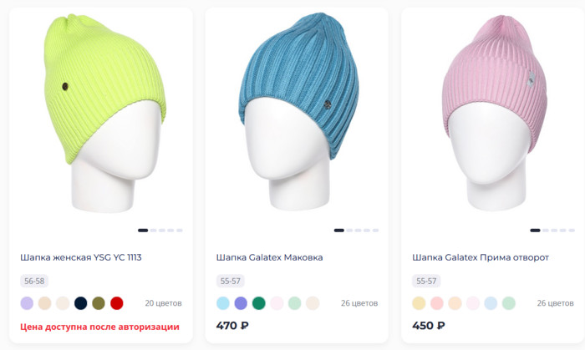Screen dimensions: 585x350
Task: Click the neon yellow hat image
Action: coord(104,114)
